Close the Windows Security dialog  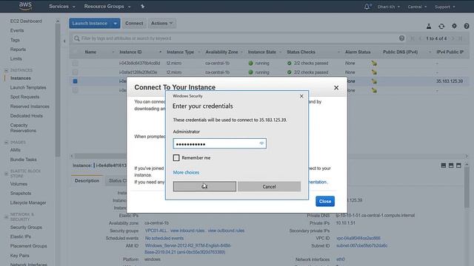coord(301,96)
